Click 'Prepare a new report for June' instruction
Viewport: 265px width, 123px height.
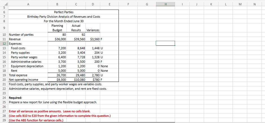[53, 102]
